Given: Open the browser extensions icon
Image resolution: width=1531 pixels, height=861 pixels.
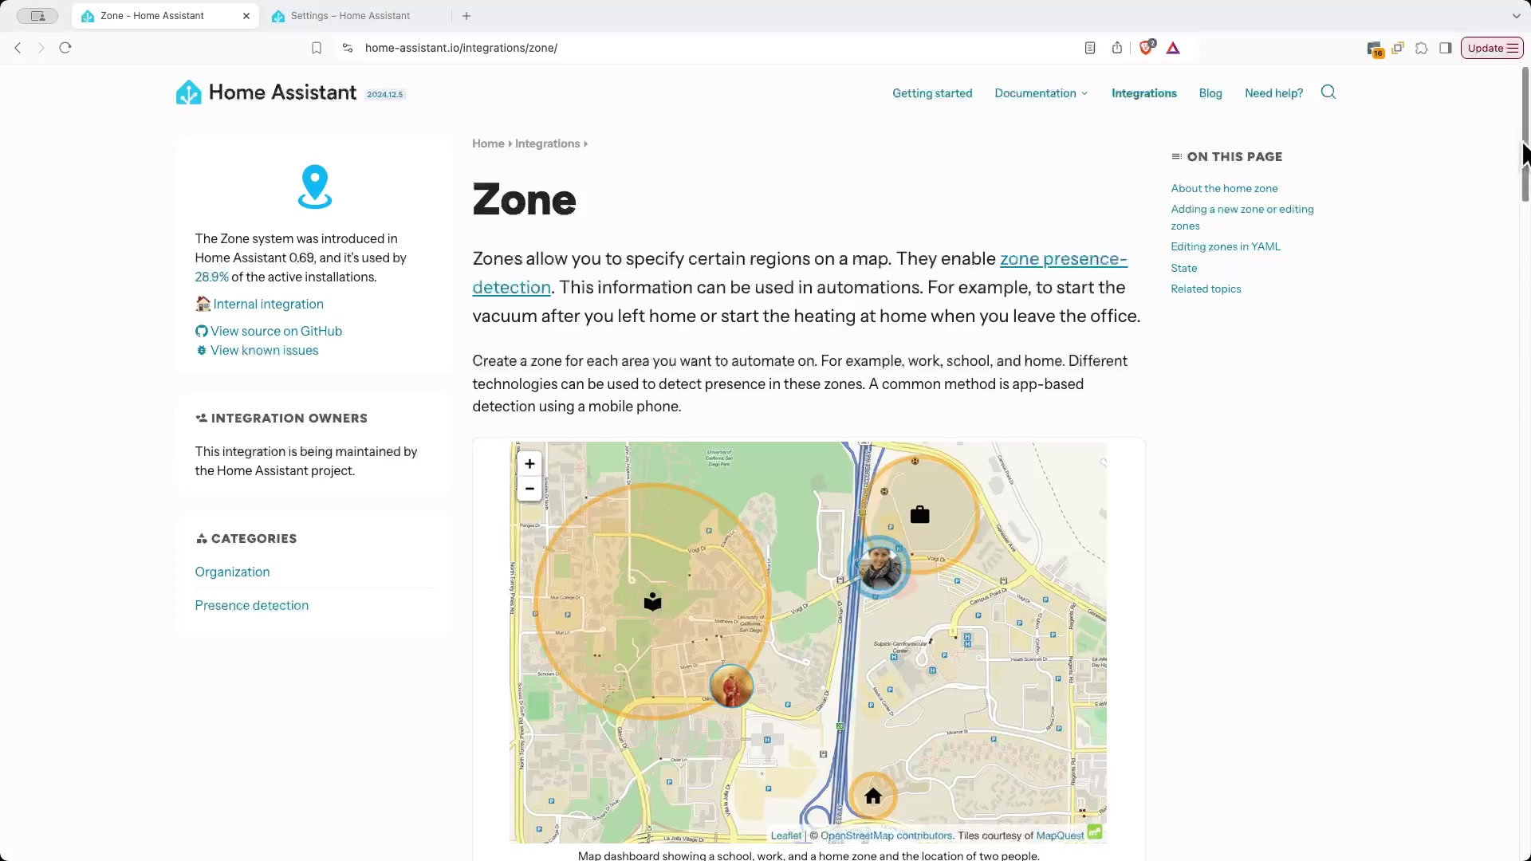Looking at the screenshot, I should [1422, 48].
